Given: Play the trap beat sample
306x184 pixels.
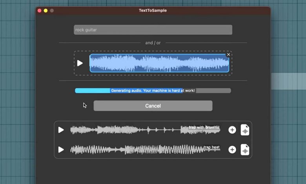Looking at the screenshot, I should pos(61,150).
